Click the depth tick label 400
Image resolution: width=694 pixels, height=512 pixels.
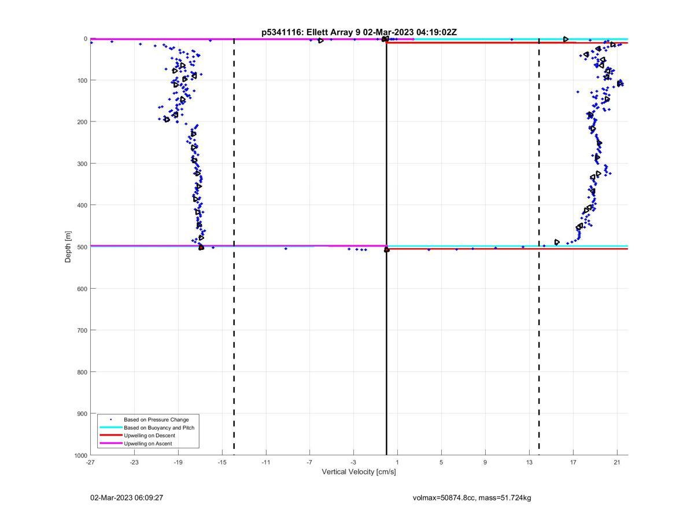click(x=82, y=205)
